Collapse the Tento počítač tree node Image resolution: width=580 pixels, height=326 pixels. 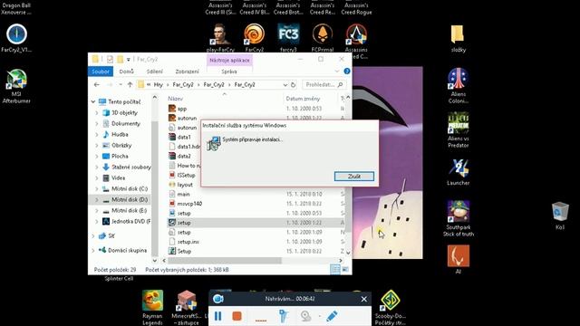93,101
